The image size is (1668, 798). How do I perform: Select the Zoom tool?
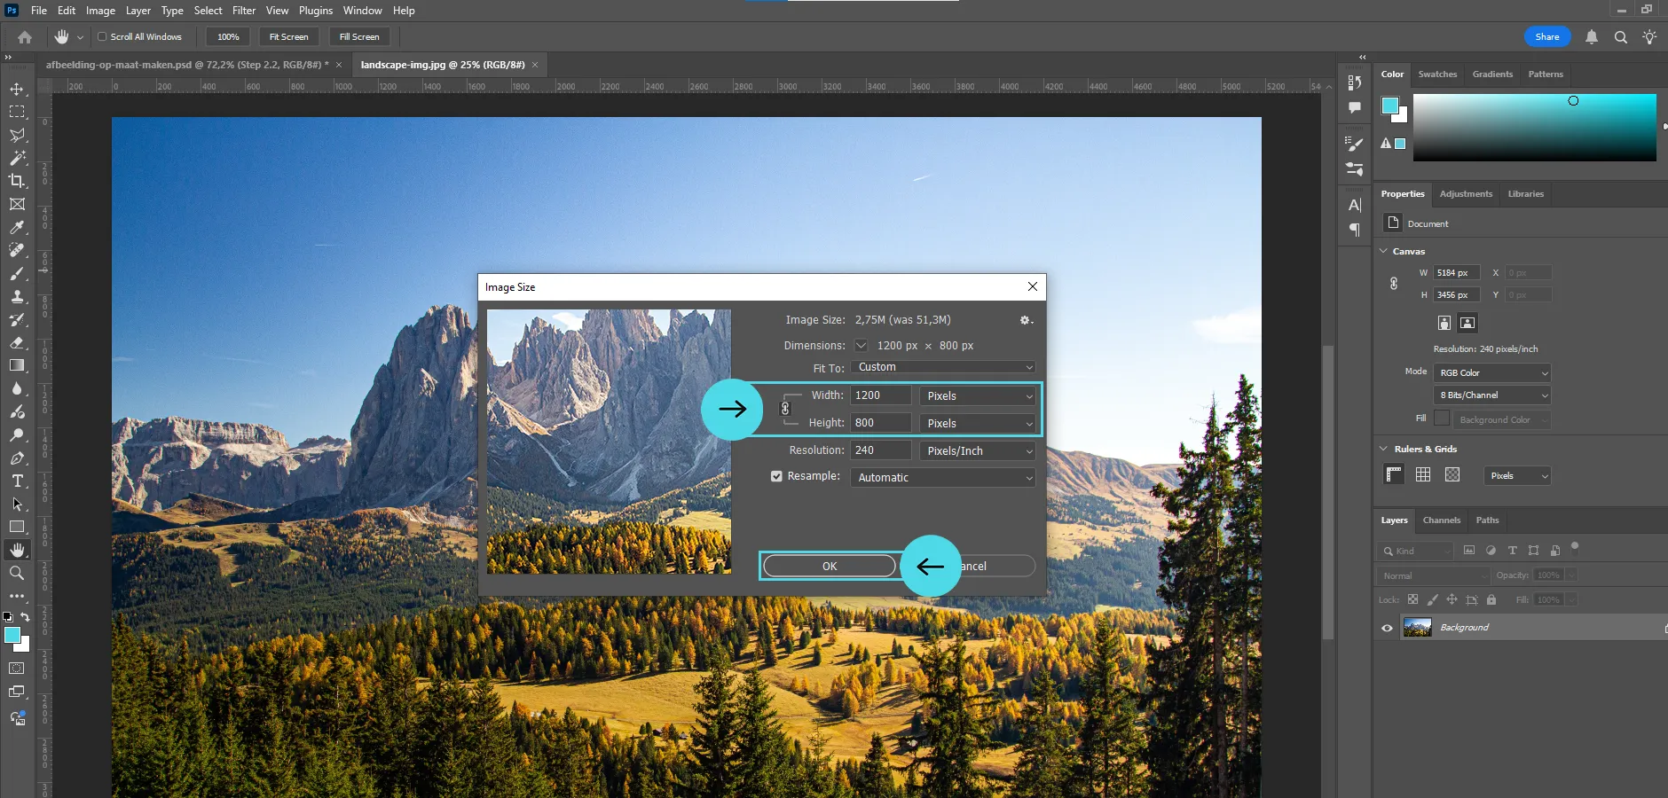(17, 573)
